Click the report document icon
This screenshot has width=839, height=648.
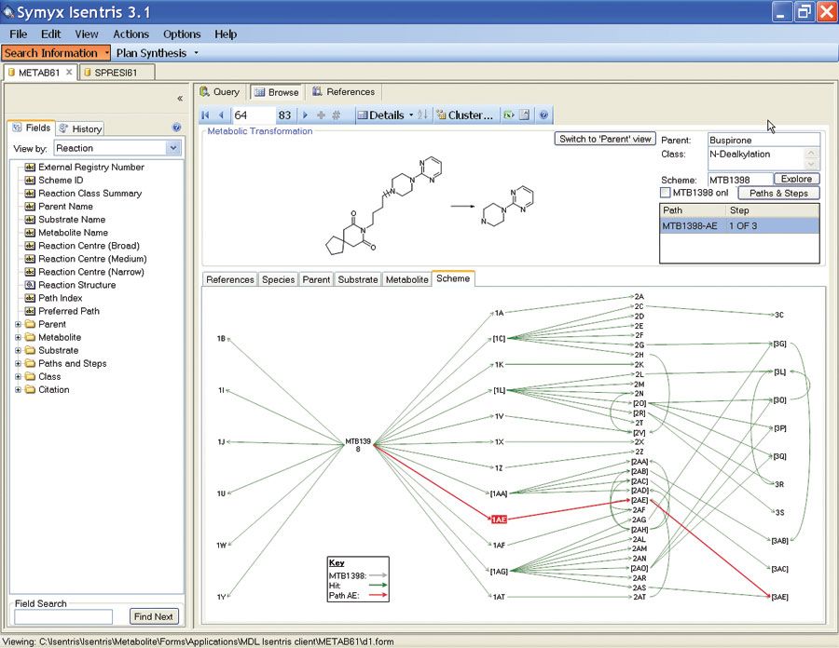point(524,115)
